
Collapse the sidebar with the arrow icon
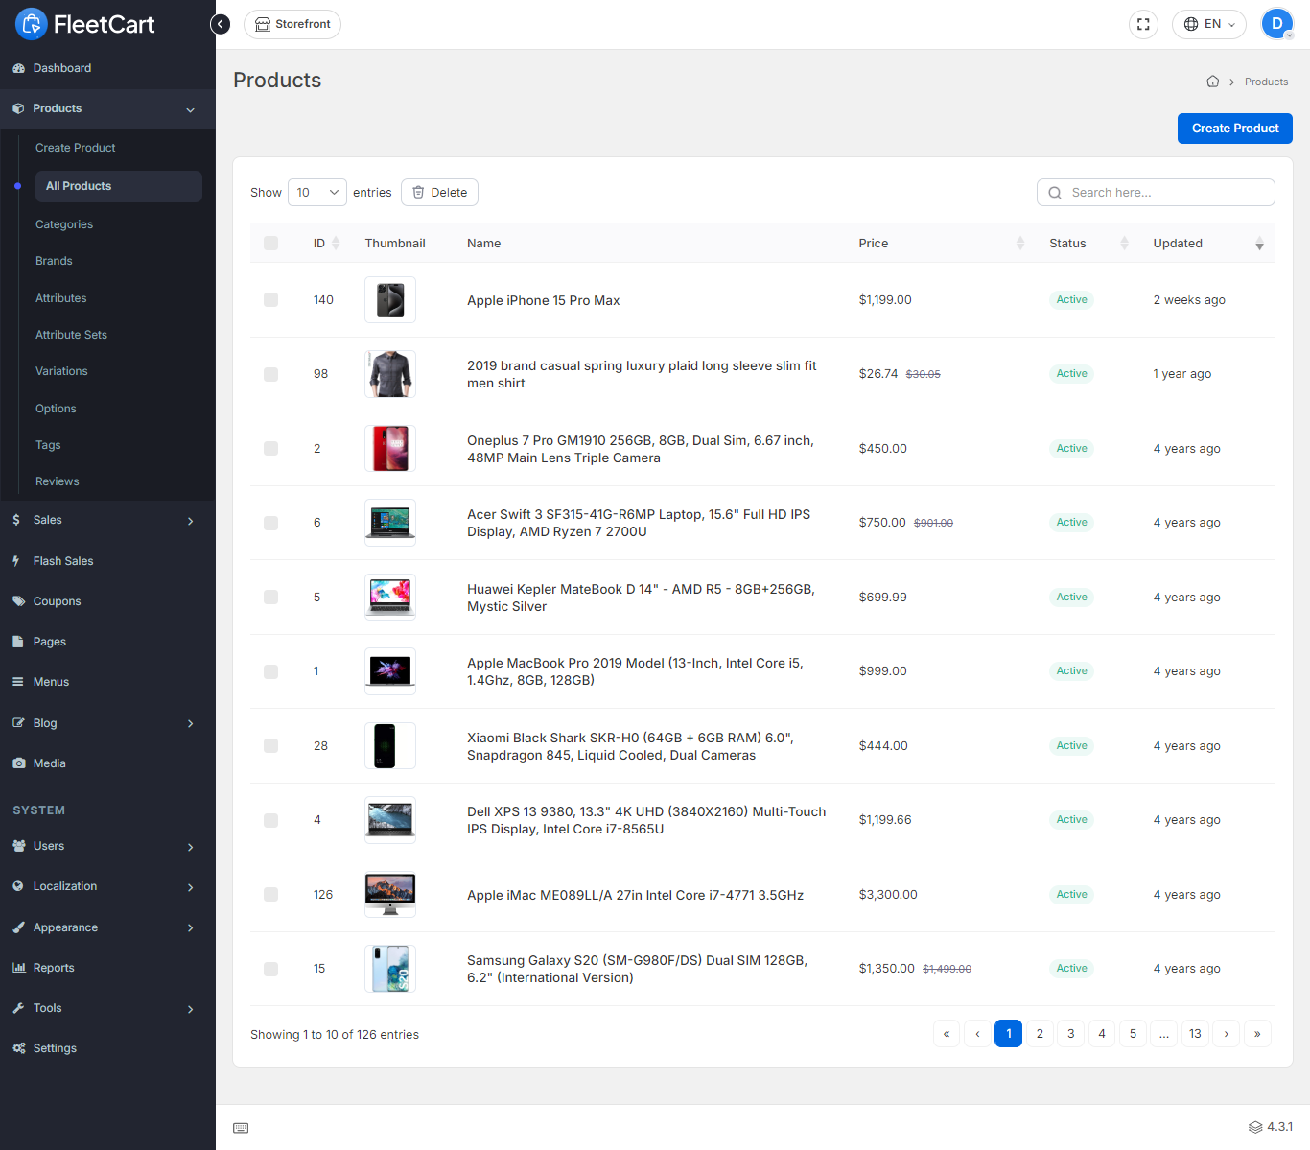click(221, 24)
